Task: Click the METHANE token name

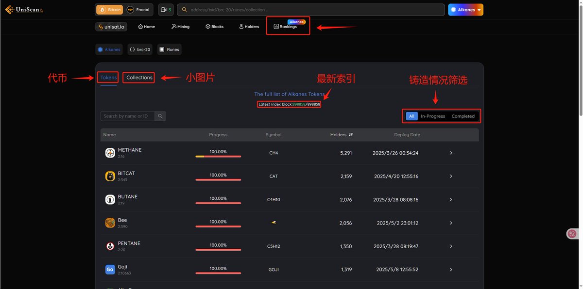Action: [130, 150]
